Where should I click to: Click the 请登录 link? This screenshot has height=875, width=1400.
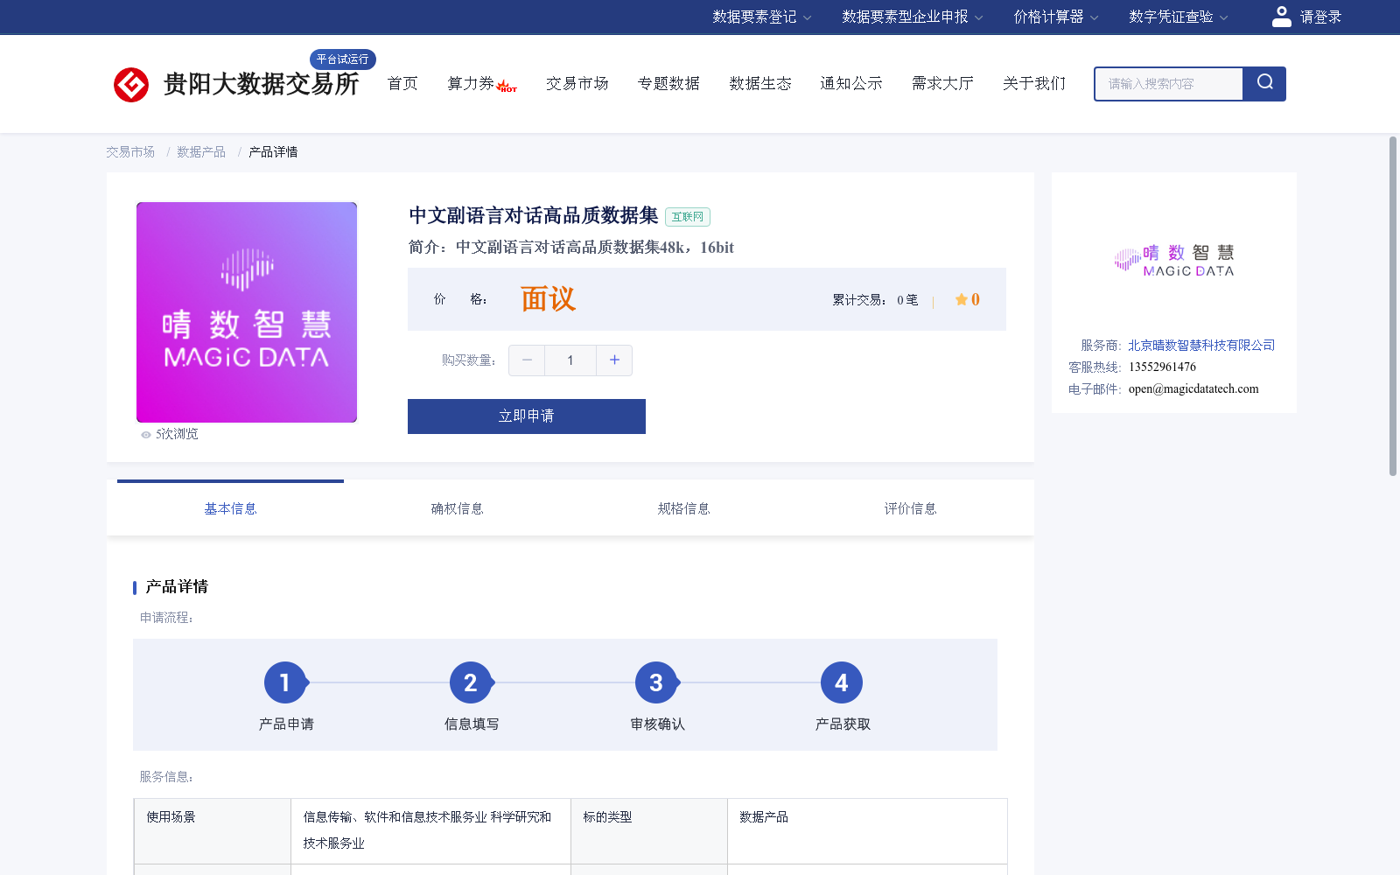(1320, 17)
